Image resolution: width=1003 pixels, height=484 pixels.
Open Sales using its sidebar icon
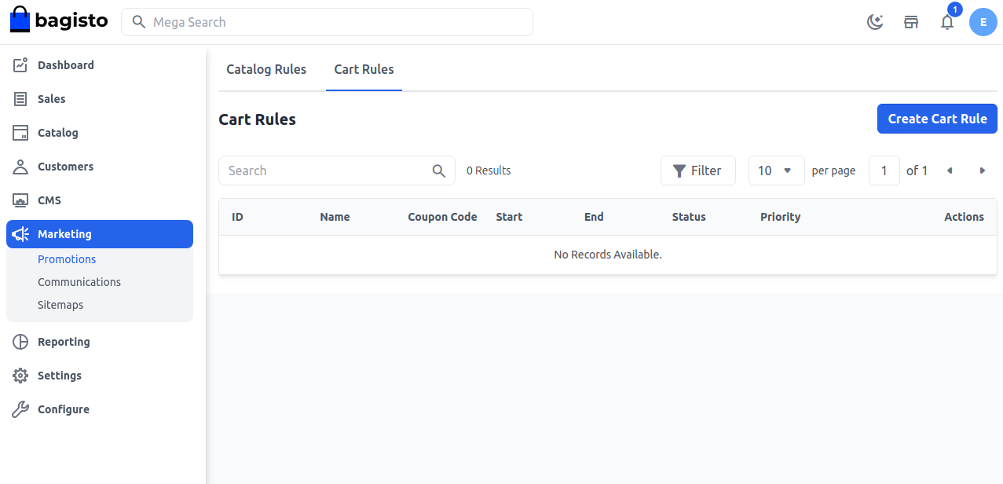coord(20,98)
